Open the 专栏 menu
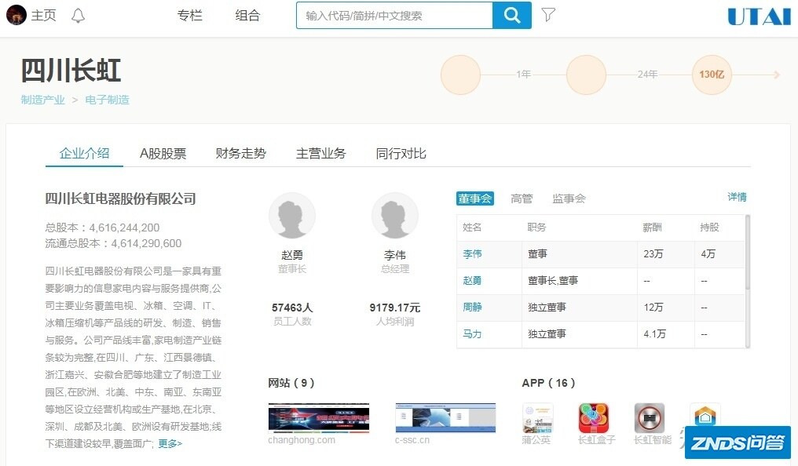Screen dimensions: 798x466 (190, 15)
